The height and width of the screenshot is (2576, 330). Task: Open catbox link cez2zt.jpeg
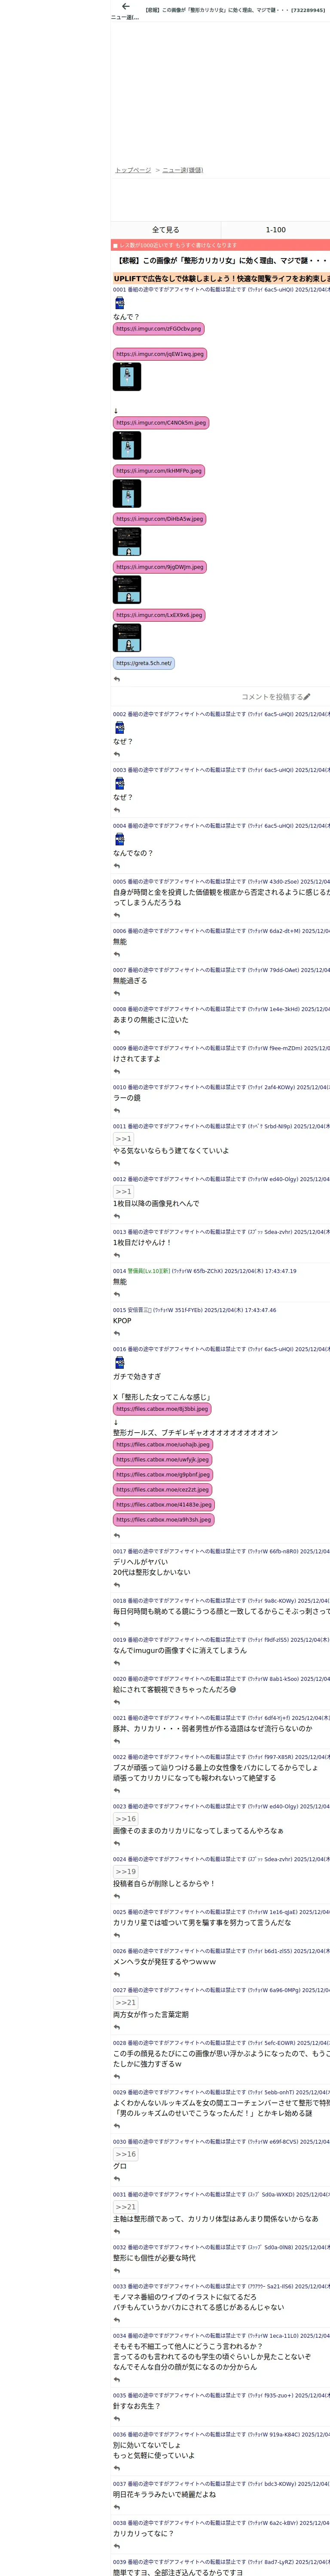tap(162, 1490)
